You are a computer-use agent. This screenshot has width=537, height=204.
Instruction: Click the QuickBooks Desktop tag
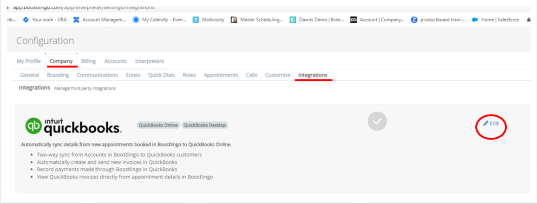pyautogui.click(x=205, y=125)
